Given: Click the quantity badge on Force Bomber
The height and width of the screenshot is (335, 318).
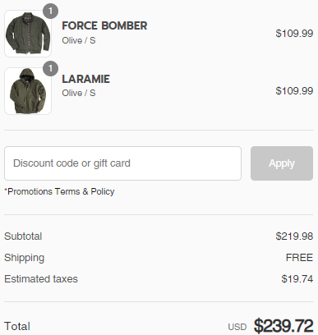Looking at the screenshot, I should 50,11.
